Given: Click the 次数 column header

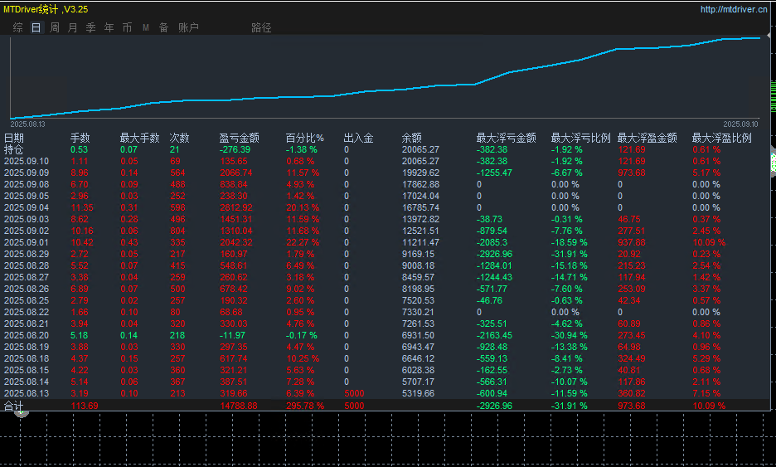Looking at the screenshot, I should tap(179, 139).
